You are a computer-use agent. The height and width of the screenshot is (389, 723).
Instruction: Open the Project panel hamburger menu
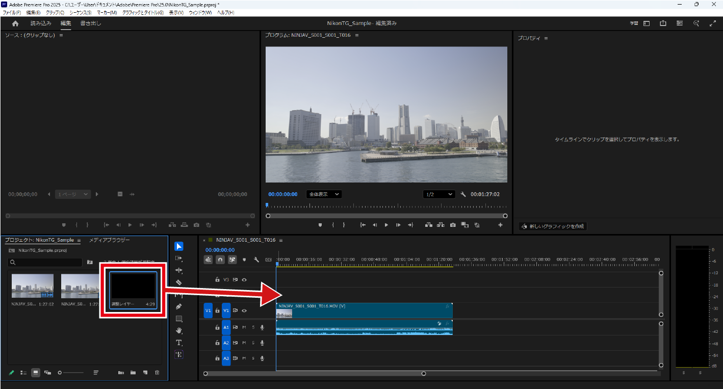79,241
